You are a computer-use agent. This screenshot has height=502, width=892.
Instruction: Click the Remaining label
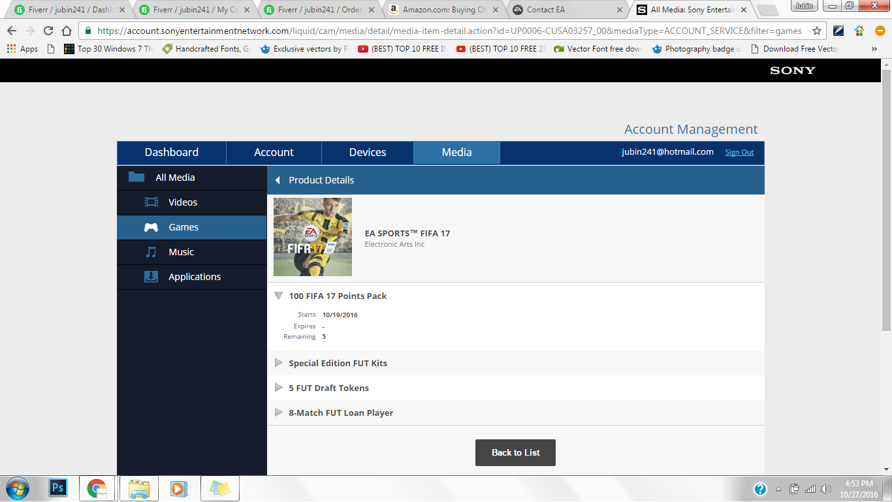coord(300,337)
